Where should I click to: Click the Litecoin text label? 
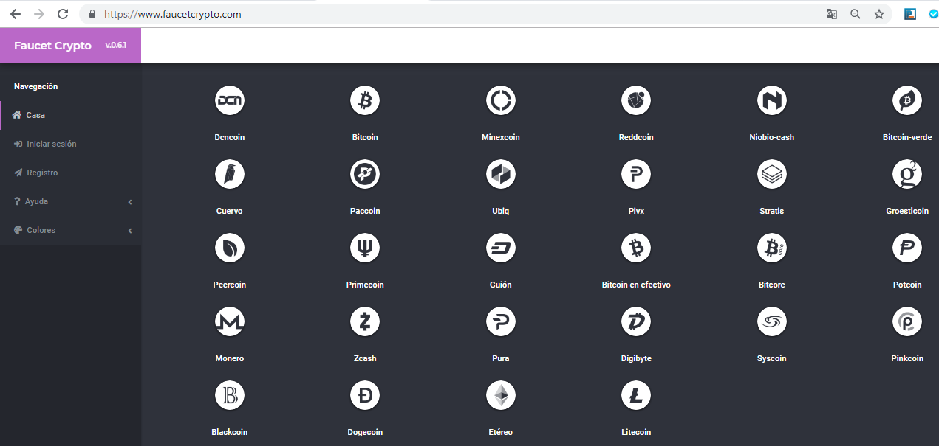pyautogui.click(x=636, y=432)
